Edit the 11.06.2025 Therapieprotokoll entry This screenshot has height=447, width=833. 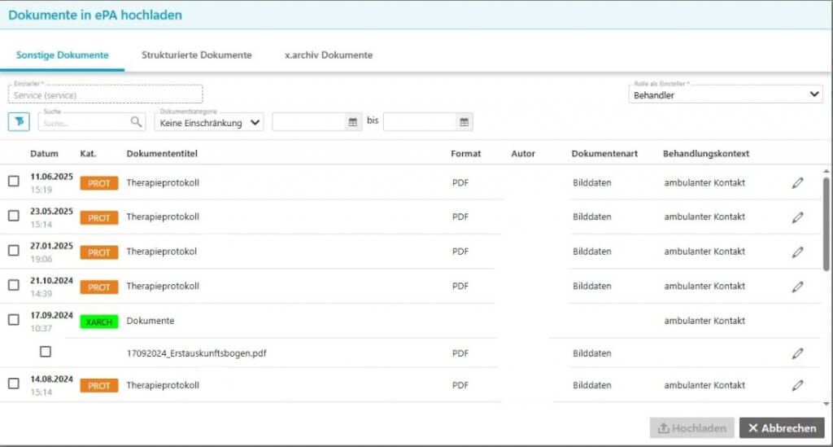tap(797, 183)
